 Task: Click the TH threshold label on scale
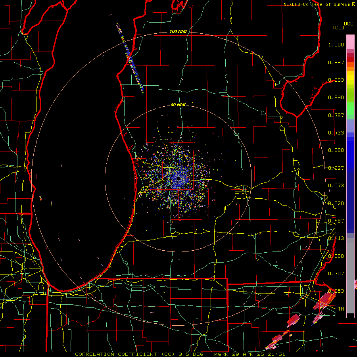pyautogui.click(x=341, y=309)
